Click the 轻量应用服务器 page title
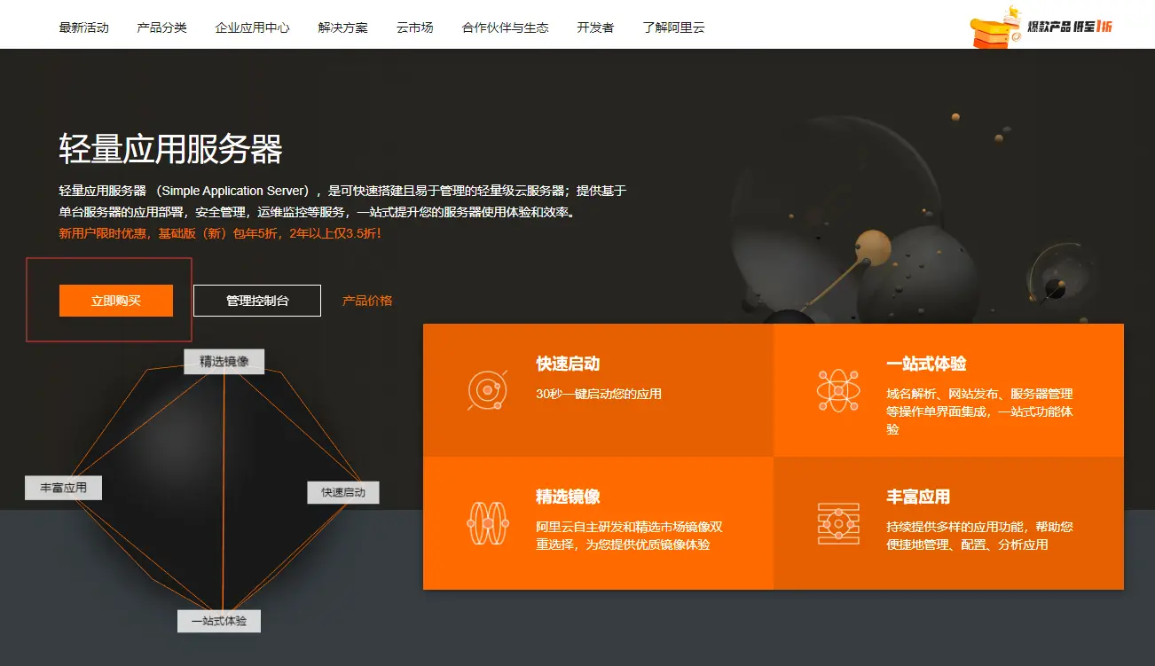 coord(170,149)
